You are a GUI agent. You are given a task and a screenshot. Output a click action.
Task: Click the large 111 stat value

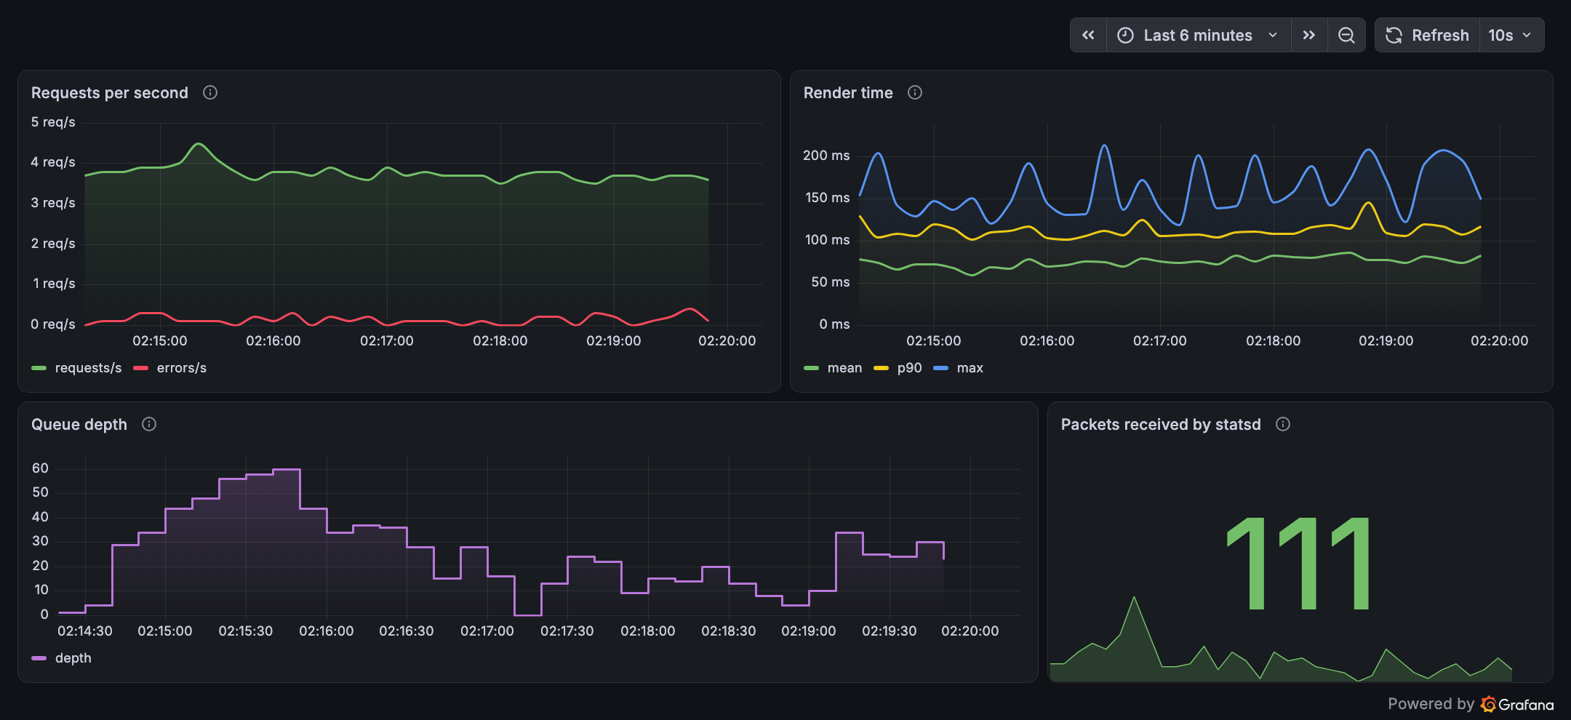(x=1300, y=564)
